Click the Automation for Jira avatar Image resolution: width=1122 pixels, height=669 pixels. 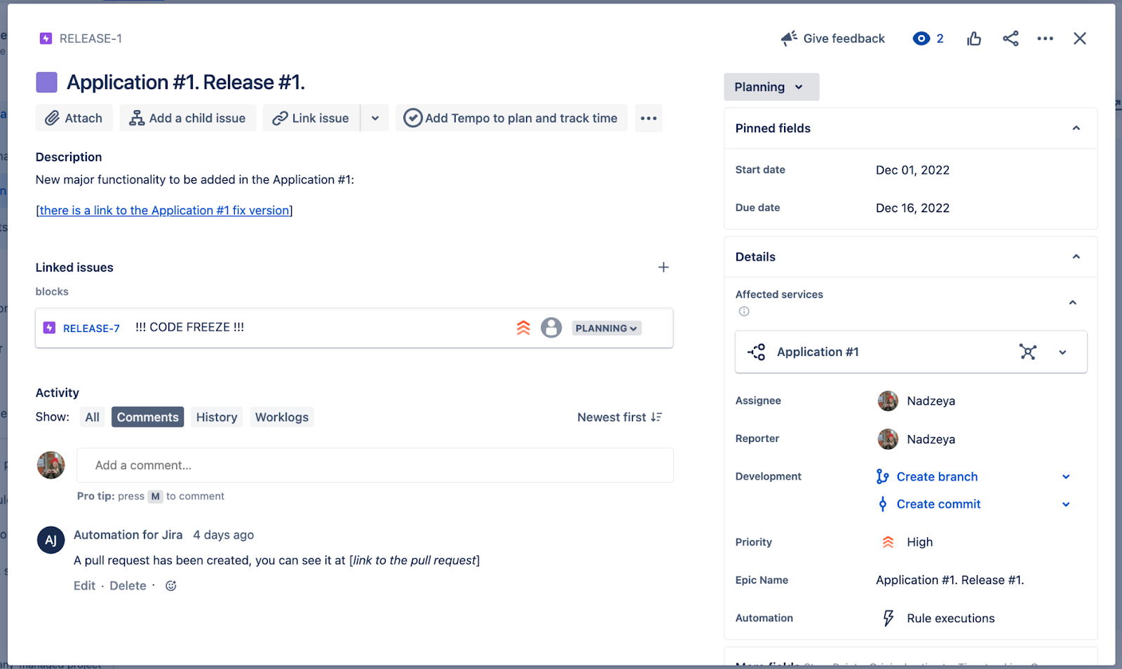(50, 540)
